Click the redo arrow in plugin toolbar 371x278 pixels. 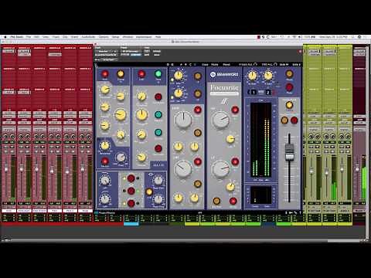click(x=172, y=64)
